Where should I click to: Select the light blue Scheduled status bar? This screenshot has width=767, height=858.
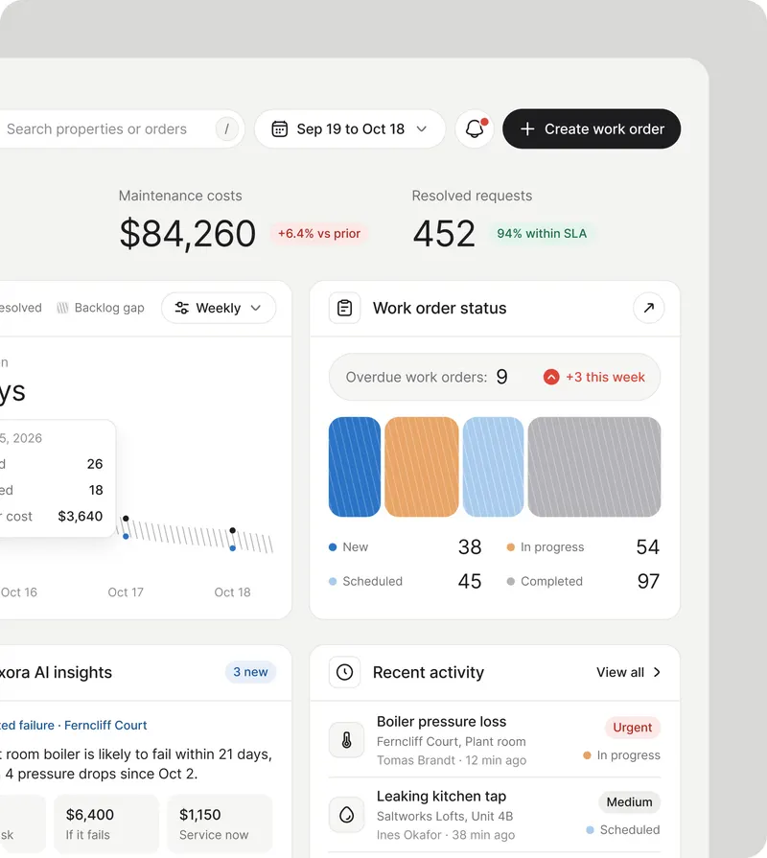tap(493, 467)
